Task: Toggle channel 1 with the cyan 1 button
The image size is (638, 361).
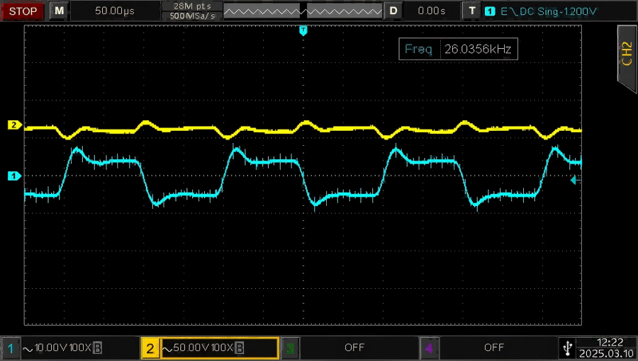Action: (11, 348)
